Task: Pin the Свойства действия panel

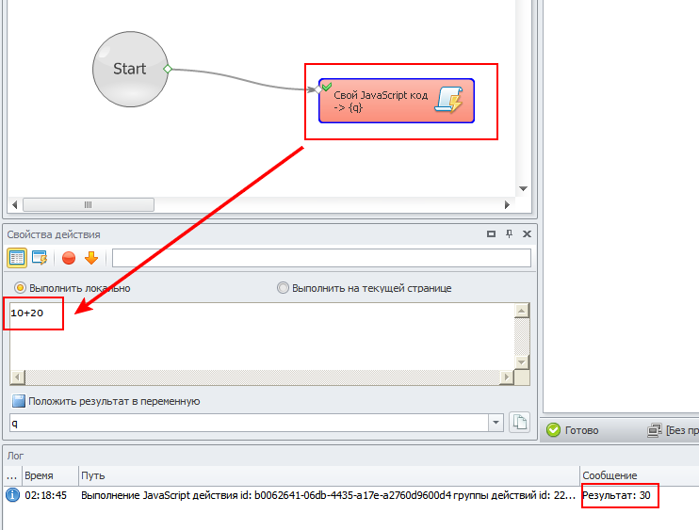Action: (509, 233)
